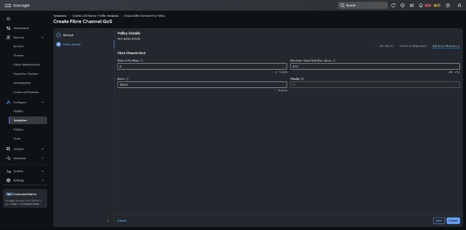Collapse the Configure section
The width and height of the screenshot is (466, 230).
(x=42, y=102)
